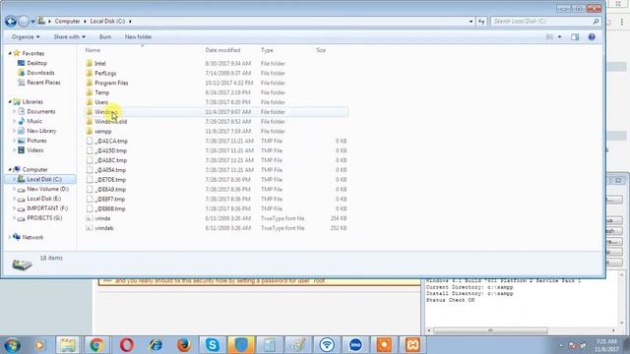The image size is (630, 354).
Task: Select Downloads under Favorites
Action: (x=40, y=73)
